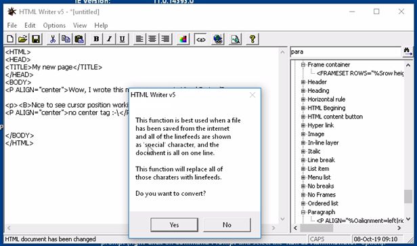This screenshot has width=417, height=246.
Task: Expand the Heading tree node
Action: (x=303, y=91)
